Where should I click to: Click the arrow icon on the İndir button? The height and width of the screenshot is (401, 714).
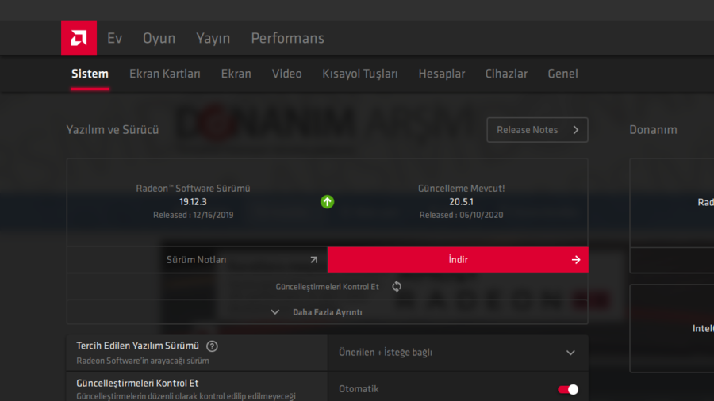click(576, 260)
